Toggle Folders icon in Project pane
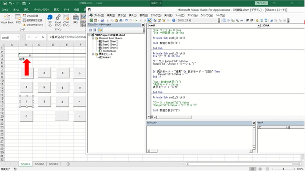The image size is (305, 171). [x=100, y=30]
